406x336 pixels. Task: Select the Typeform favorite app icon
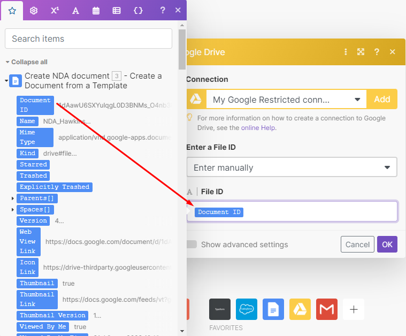pos(219,309)
